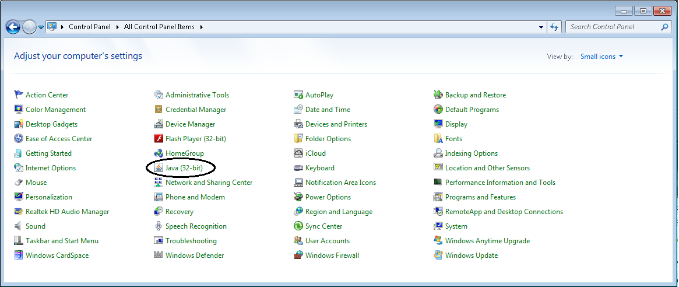Click the Backup and Restore icon
Viewport: 679px width, 287px height.
tap(438, 94)
